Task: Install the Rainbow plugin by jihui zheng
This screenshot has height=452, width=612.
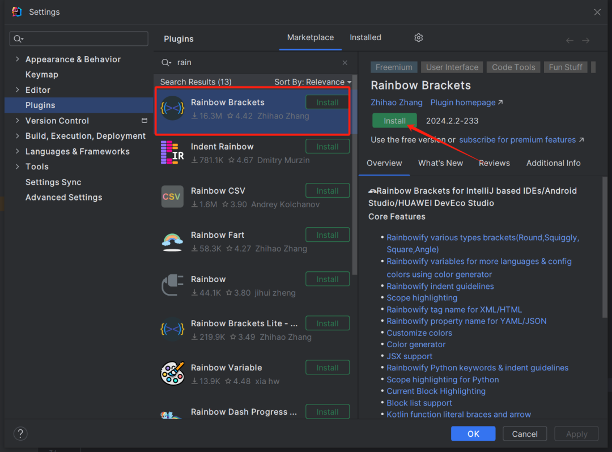Action: (327, 279)
